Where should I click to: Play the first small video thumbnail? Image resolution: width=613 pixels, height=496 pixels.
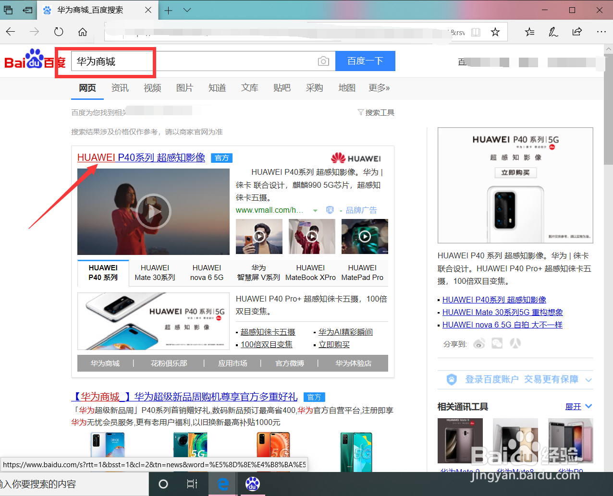[259, 236]
